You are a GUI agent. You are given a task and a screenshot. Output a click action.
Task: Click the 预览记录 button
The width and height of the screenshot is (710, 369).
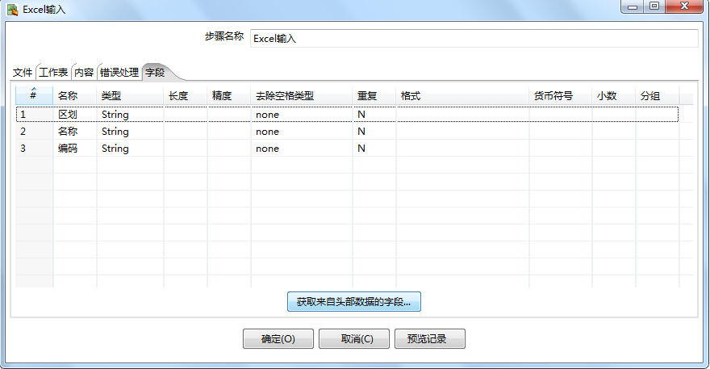click(x=430, y=338)
